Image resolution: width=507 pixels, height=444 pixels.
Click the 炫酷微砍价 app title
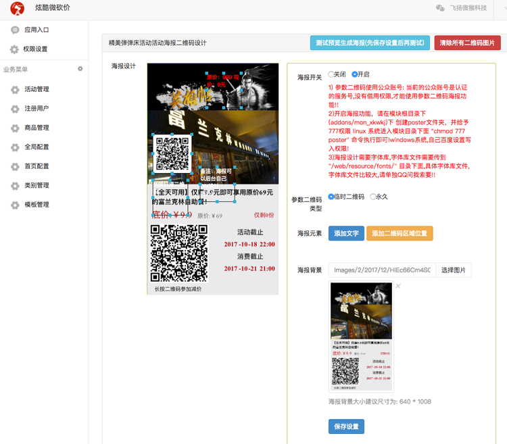53,7
